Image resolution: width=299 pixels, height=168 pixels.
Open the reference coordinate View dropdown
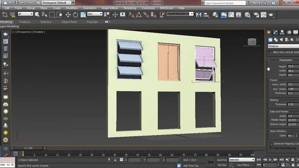[x=94, y=14]
